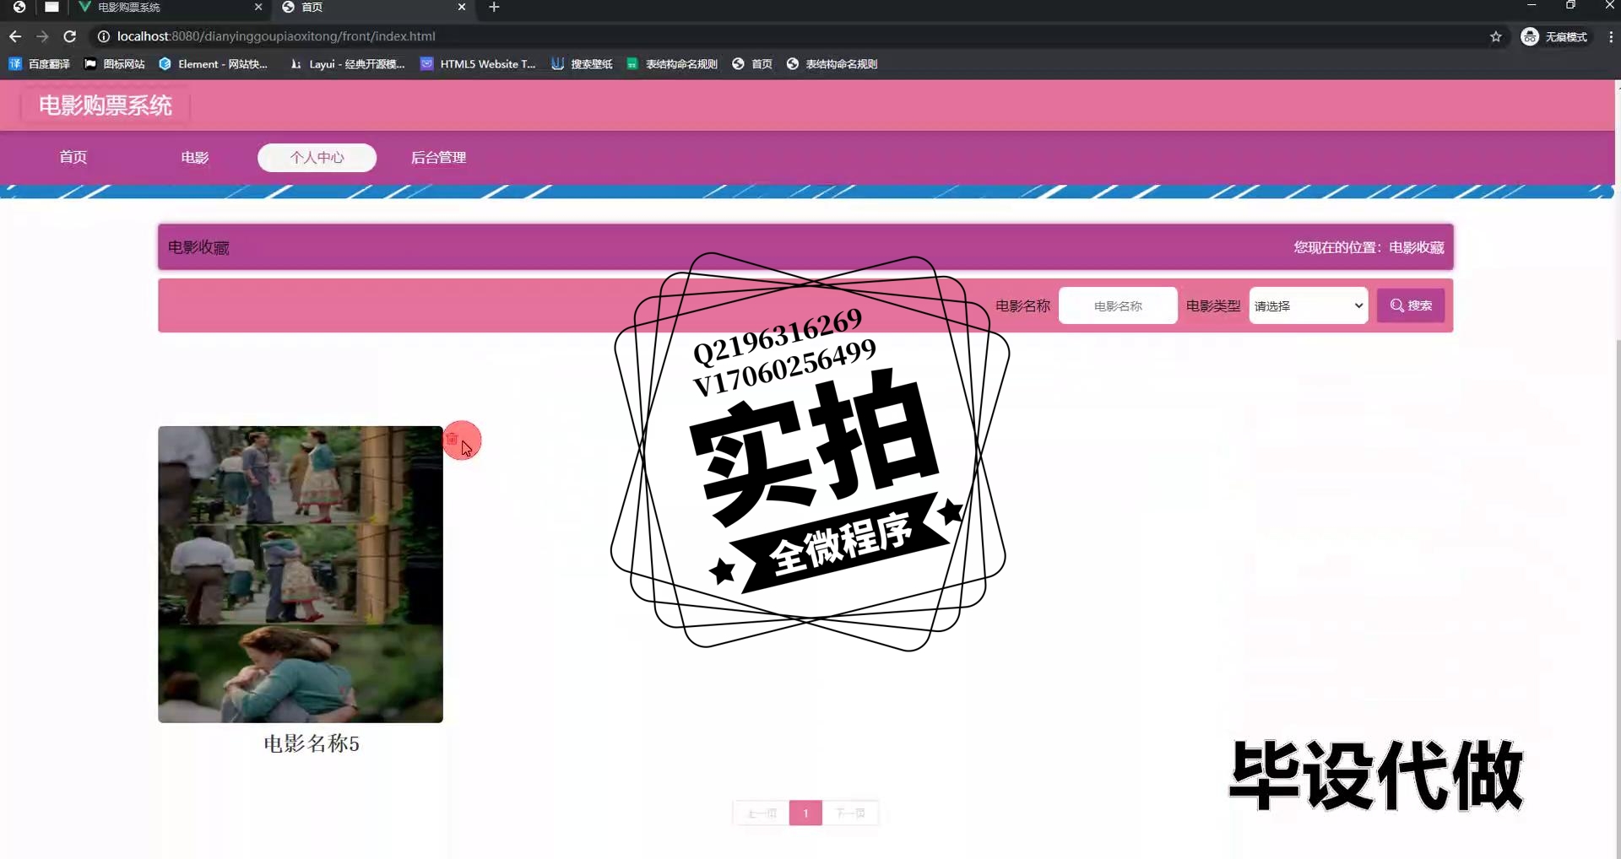Click the 电影购票系统 site title

click(106, 105)
